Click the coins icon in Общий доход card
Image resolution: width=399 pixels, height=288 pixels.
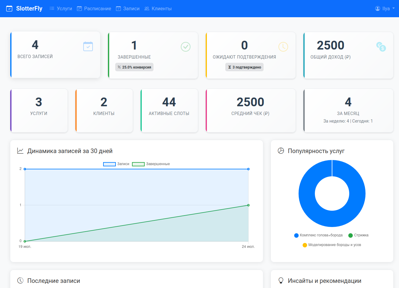tap(381, 46)
